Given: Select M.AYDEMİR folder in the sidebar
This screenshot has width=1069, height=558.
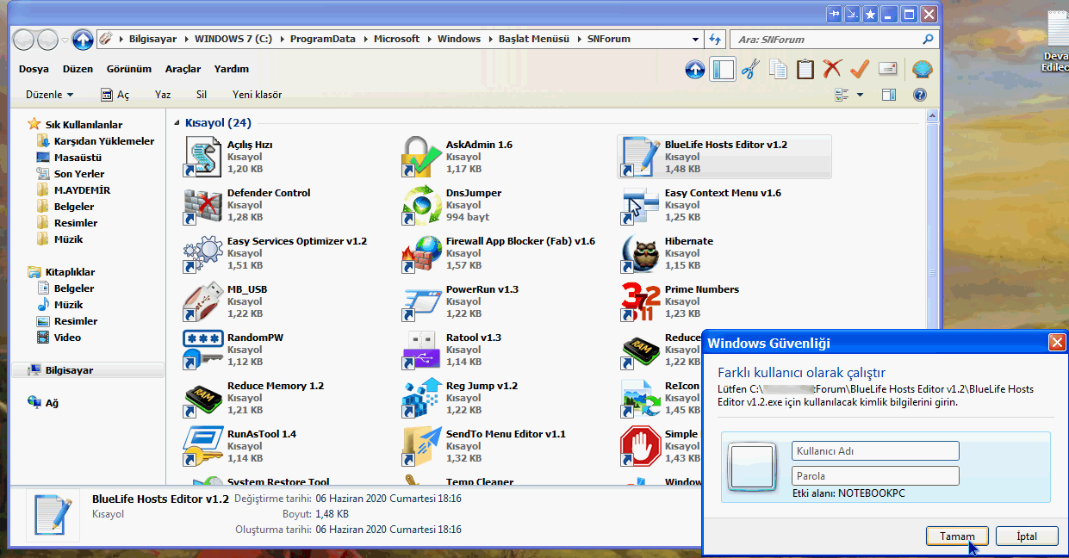Looking at the screenshot, I should 73,190.
